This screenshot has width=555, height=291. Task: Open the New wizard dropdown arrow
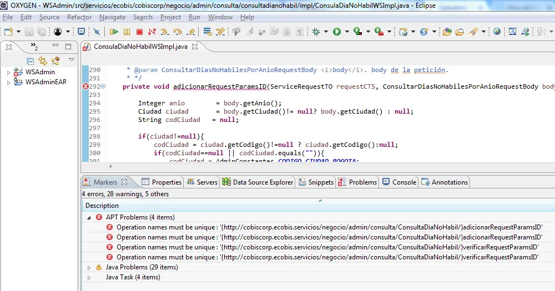click(18, 32)
